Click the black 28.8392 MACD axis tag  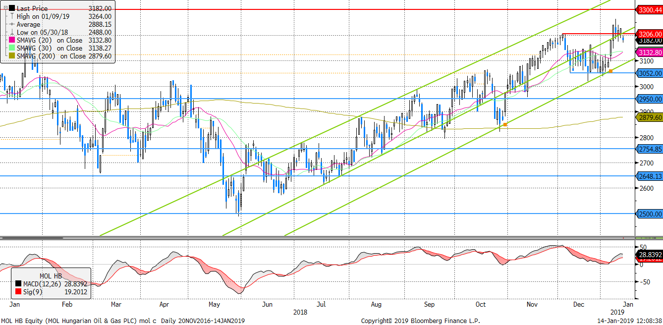[x=649, y=255]
